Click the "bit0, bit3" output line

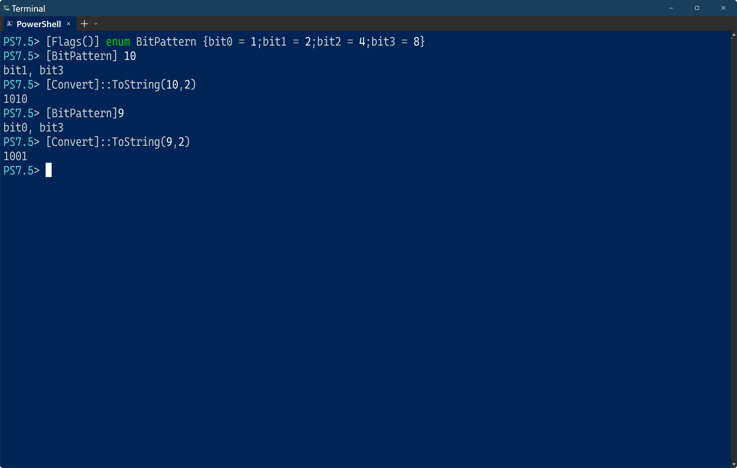pos(34,128)
